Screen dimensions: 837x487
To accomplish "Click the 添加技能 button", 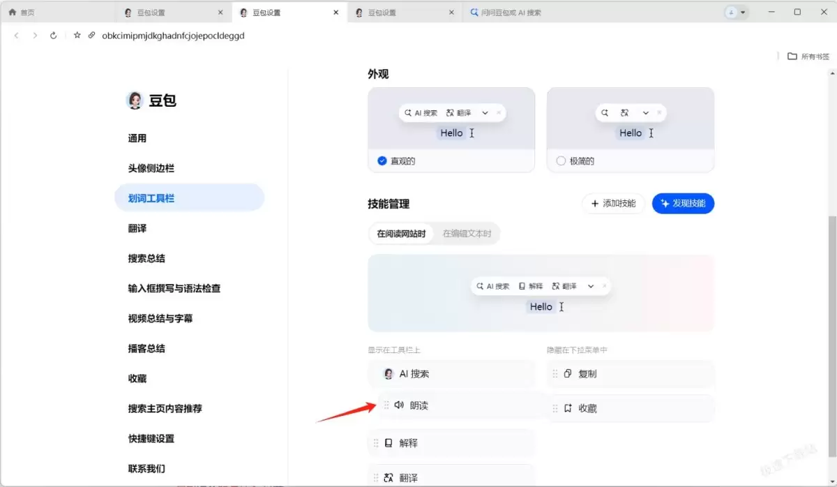I will [x=613, y=204].
